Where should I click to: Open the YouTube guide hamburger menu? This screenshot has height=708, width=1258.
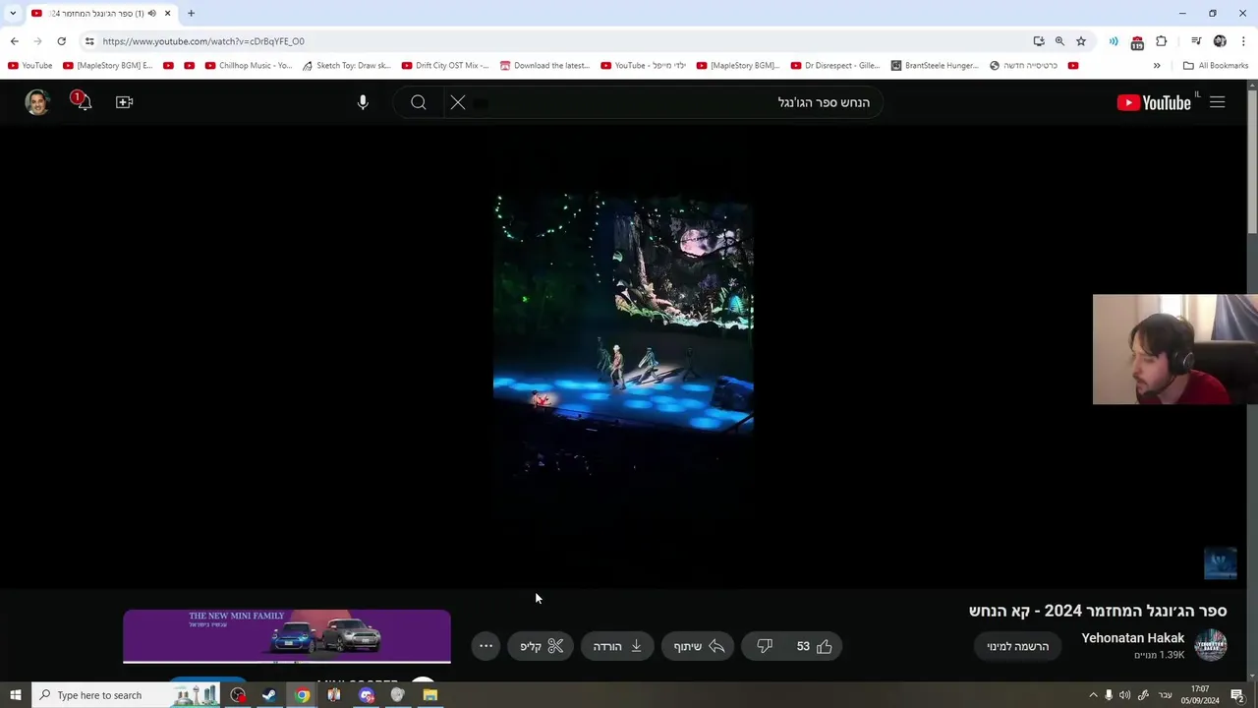(1217, 102)
